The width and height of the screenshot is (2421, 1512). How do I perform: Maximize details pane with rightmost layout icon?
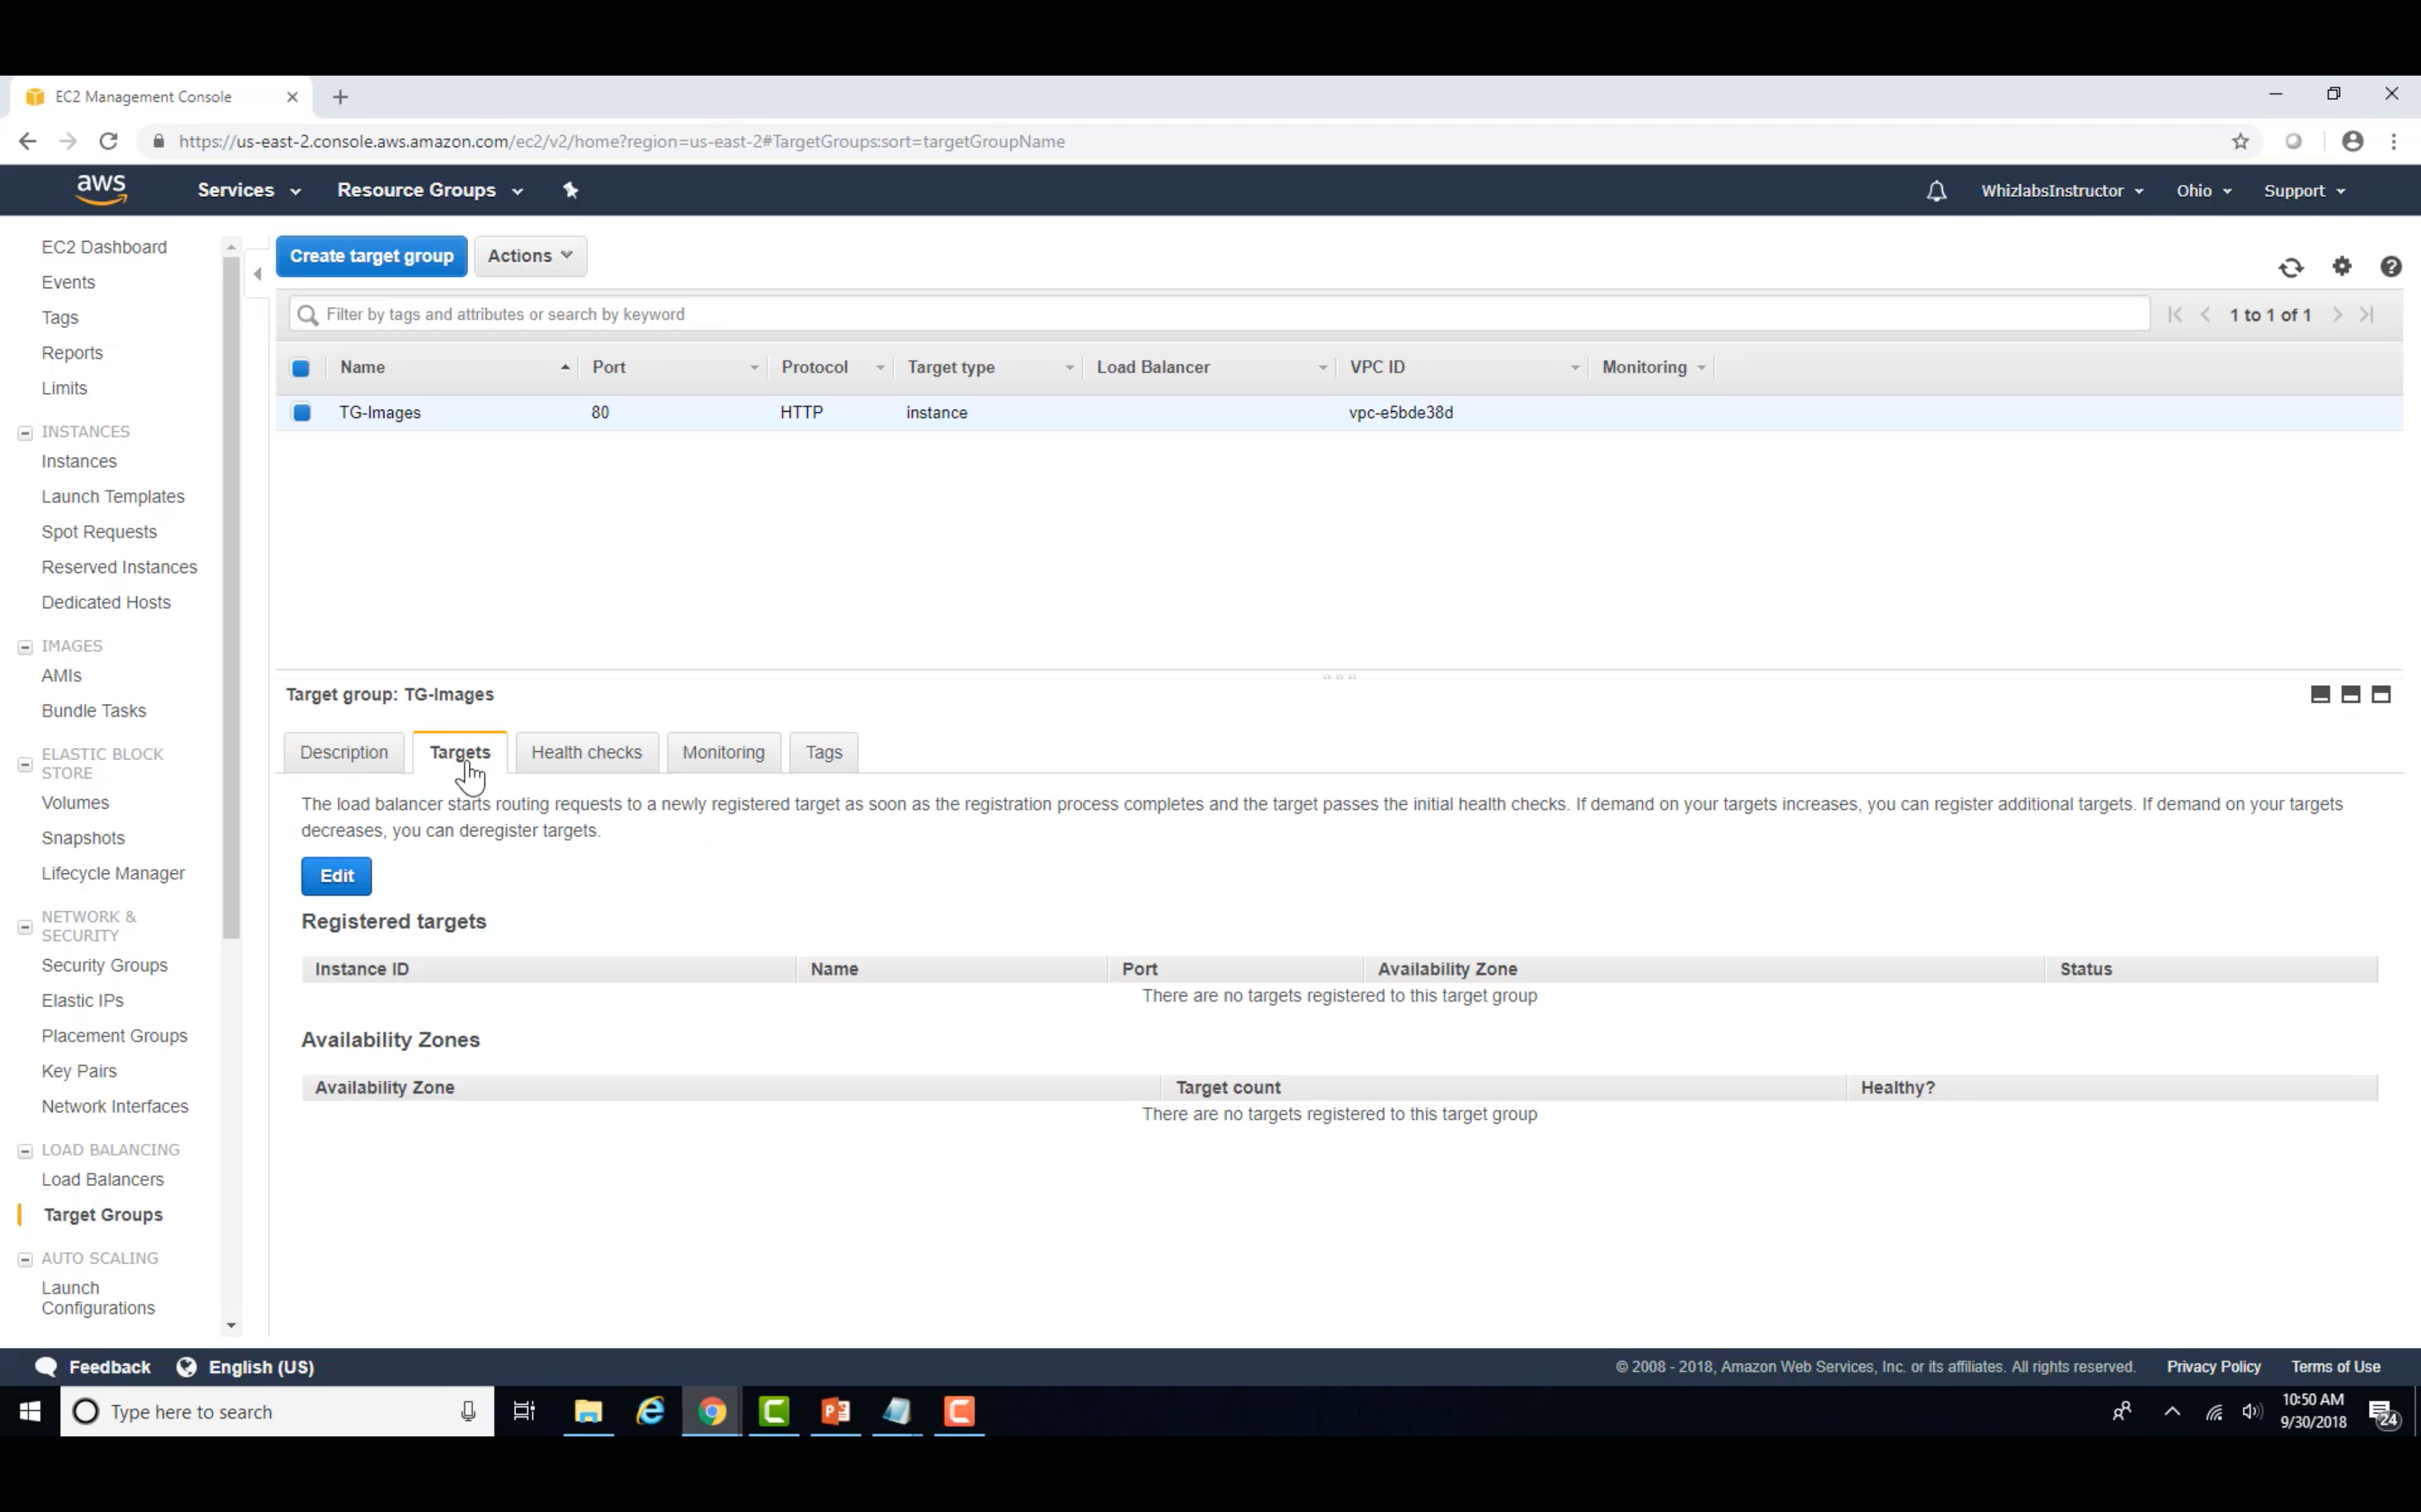pos(2381,695)
